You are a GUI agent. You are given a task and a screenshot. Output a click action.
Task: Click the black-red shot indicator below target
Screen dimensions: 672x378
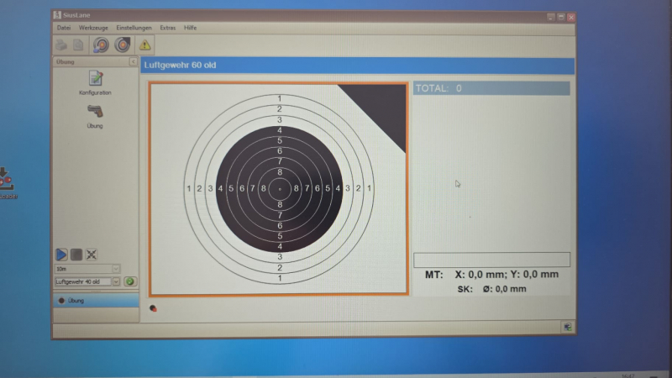click(153, 308)
